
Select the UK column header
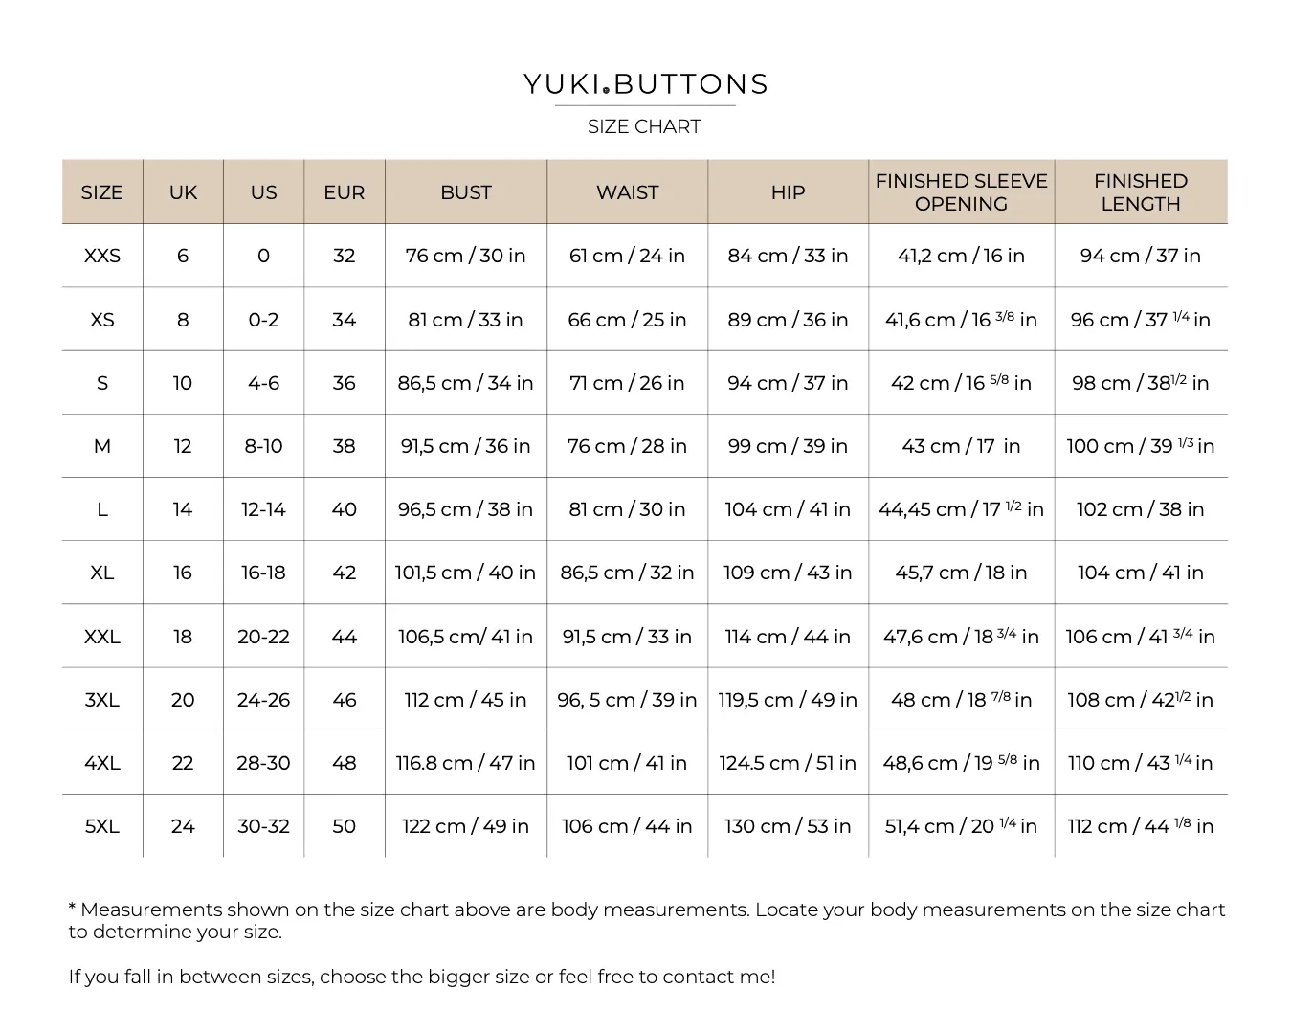[183, 192]
